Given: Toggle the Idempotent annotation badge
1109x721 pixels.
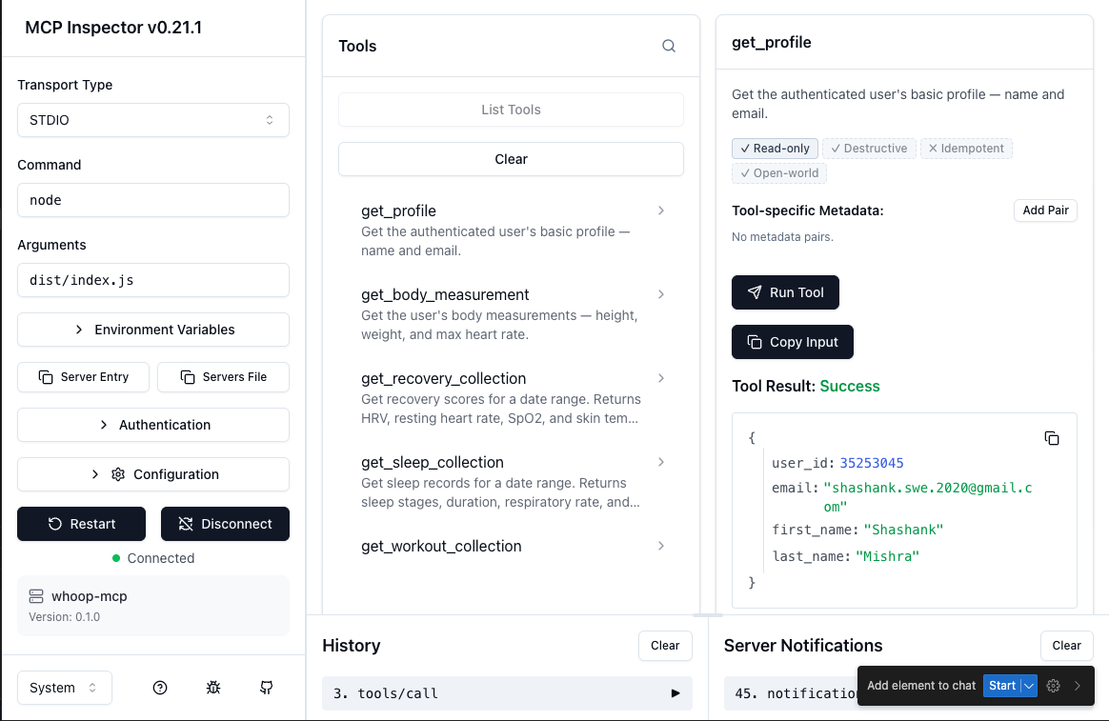Looking at the screenshot, I should [x=966, y=148].
